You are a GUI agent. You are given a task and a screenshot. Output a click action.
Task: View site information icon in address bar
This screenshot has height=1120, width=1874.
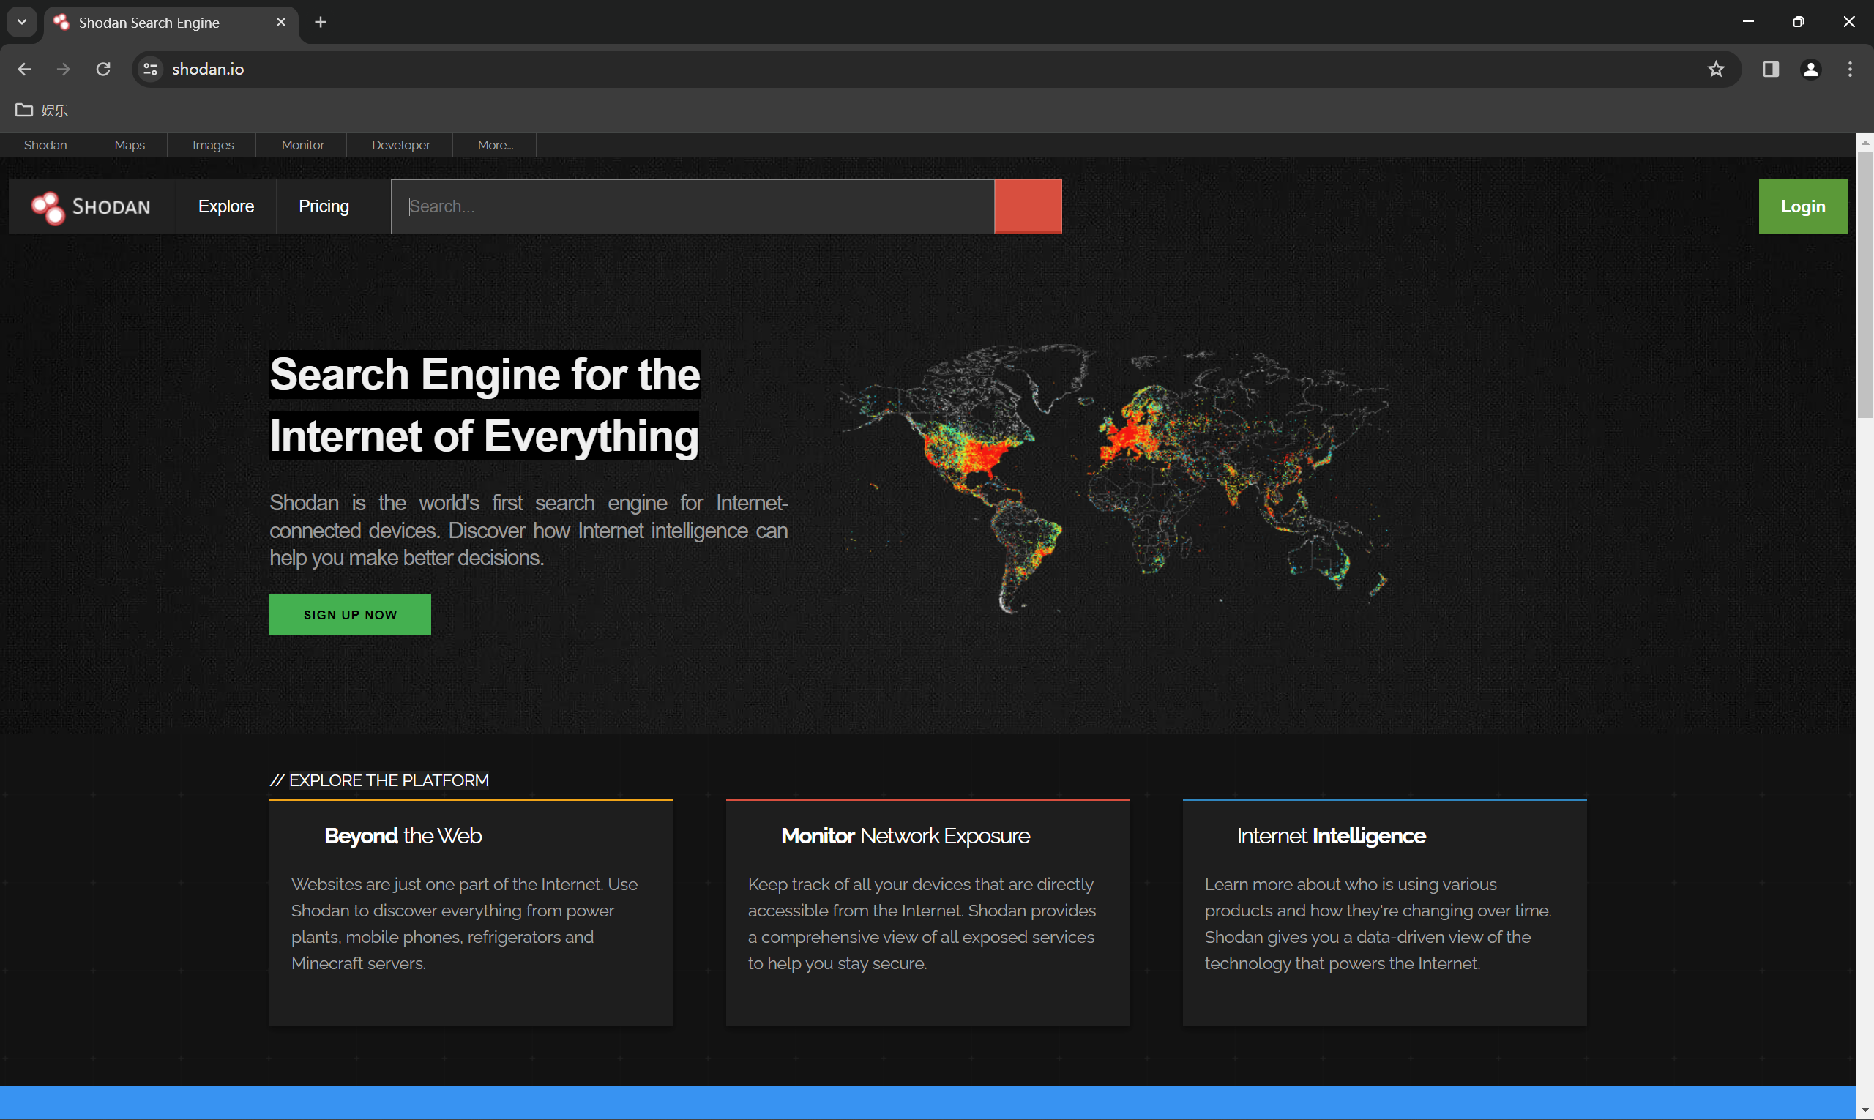(x=150, y=70)
